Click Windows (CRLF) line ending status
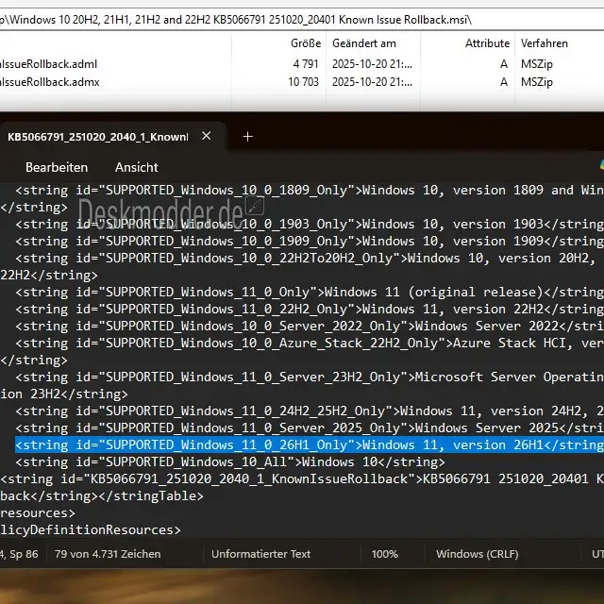 pos(477,554)
